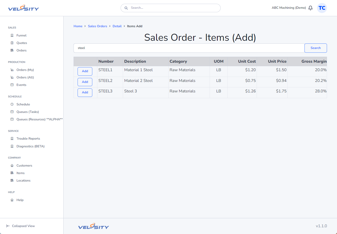This screenshot has width=337, height=234.
Task: Focus the global Search field in the header
Action: (x=171, y=8)
